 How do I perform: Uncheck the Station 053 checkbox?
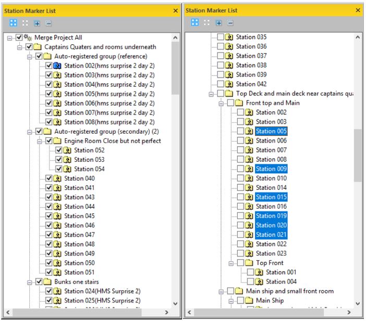[x=59, y=160]
